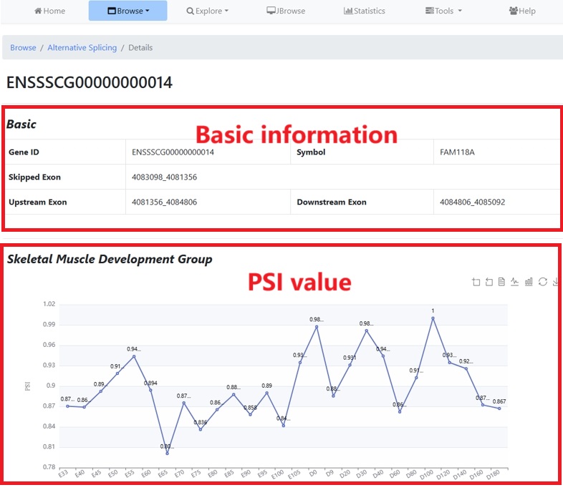Expand the Explore dropdown
The image size is (563, 490).
[207, 11]
